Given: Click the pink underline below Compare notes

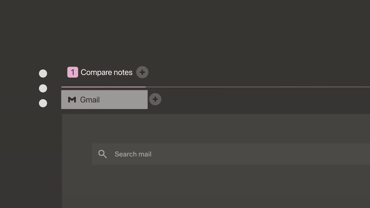Looking at the screenshot, I should (x=104, y=86).
